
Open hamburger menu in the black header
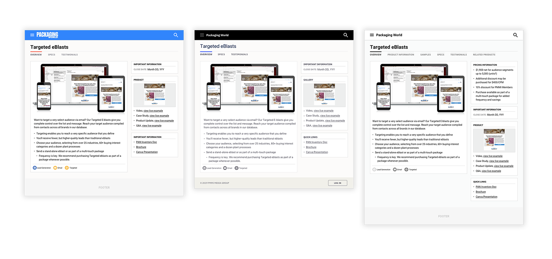coord(202,35)
